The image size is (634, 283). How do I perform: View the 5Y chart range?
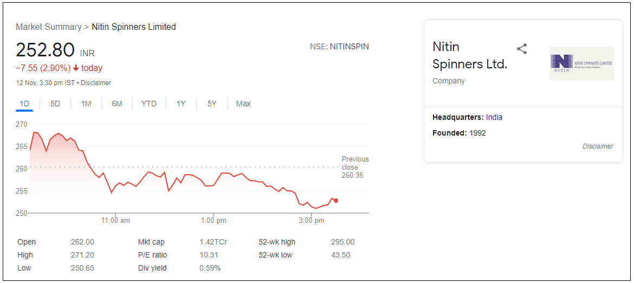[x=212, y=104]
